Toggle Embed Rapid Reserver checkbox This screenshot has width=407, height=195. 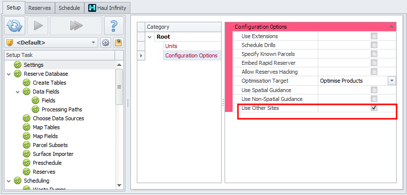coord(374,63)
